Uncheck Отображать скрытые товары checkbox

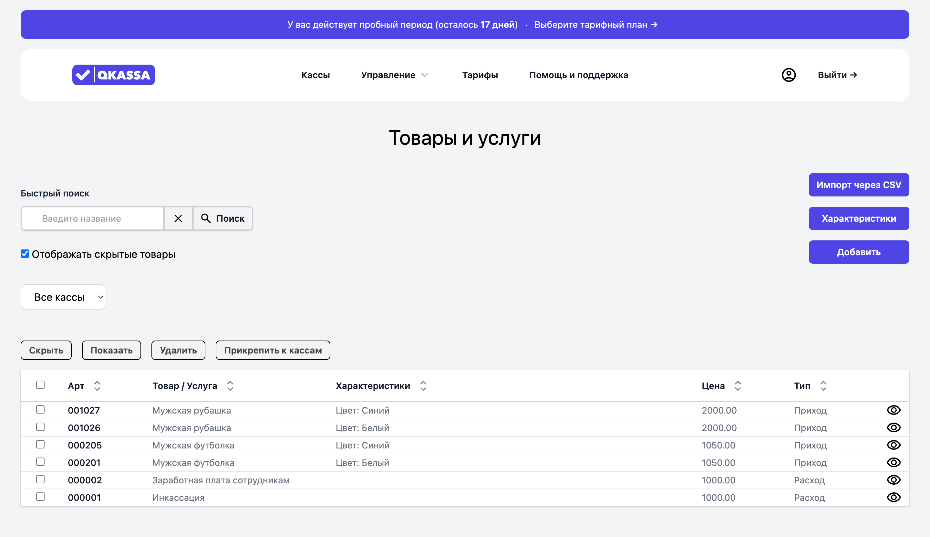point(25,254)
